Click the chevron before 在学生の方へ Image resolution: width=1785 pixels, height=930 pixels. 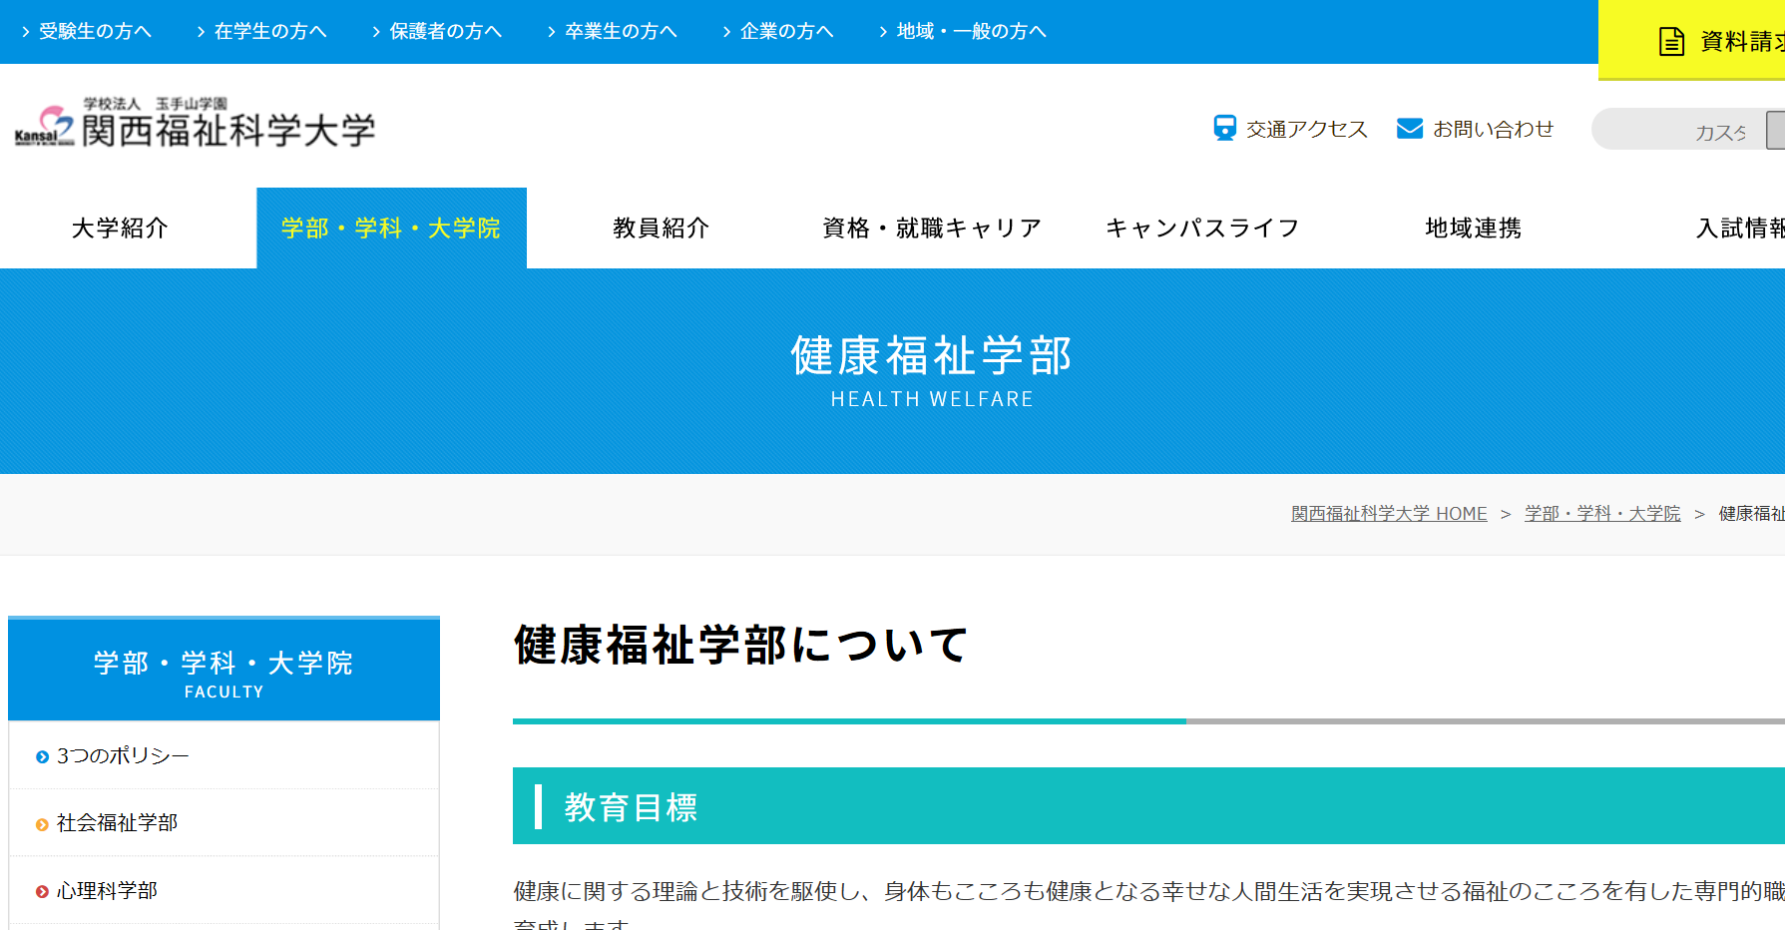(202, 32)
